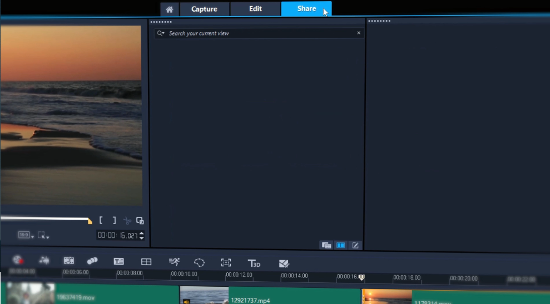Click the Search your current view field

(x=259, y=33)
